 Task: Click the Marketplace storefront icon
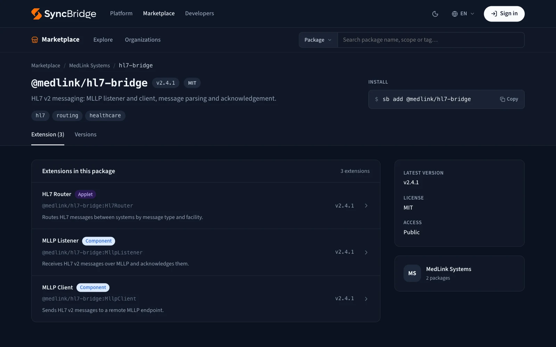[35, 40]
